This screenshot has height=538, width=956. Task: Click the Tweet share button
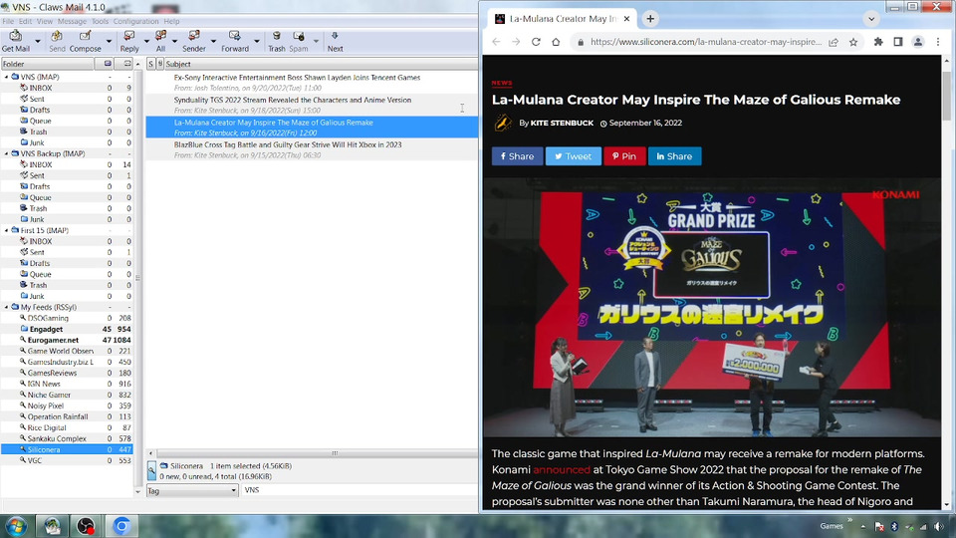point(574,156)
